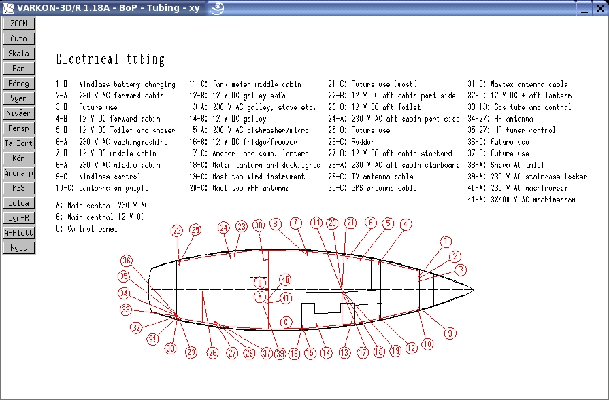The image size is (609, 400).
Task: Click legend text 'A: Main central 230 V AC'
Action: pos(103,205)
